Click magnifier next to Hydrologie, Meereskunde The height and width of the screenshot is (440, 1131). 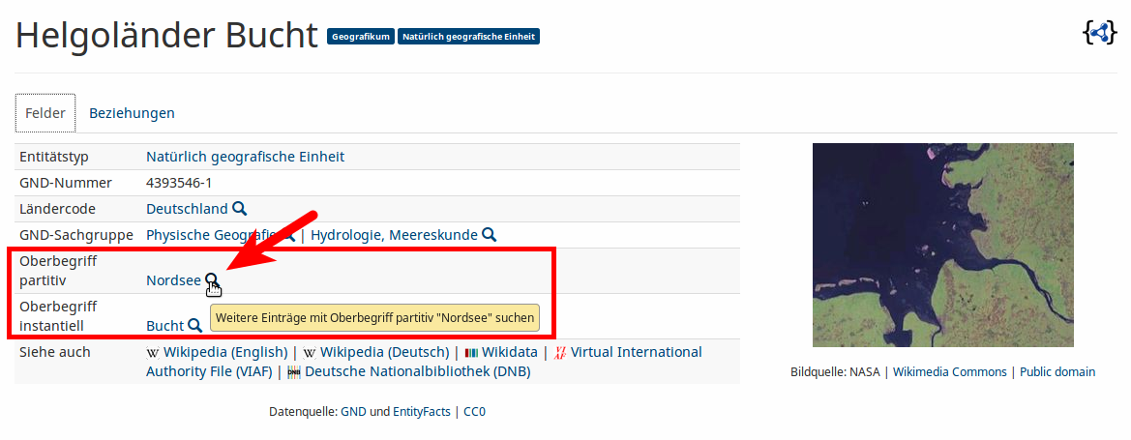point(490,235)
